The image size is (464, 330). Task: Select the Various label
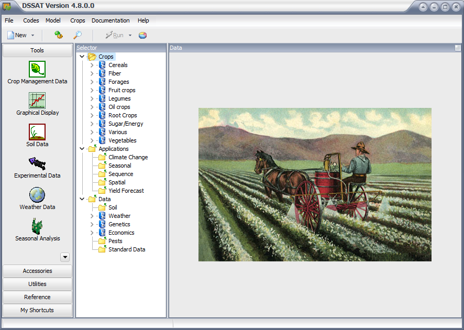117,132
